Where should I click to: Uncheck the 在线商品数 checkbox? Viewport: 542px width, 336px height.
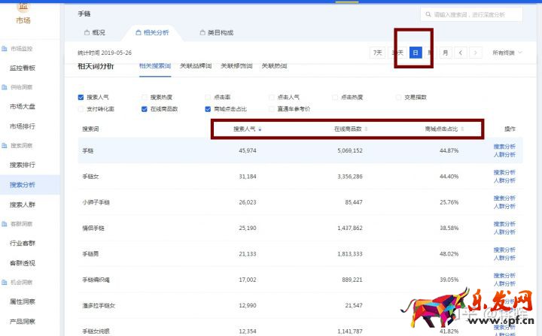point(145,109)
